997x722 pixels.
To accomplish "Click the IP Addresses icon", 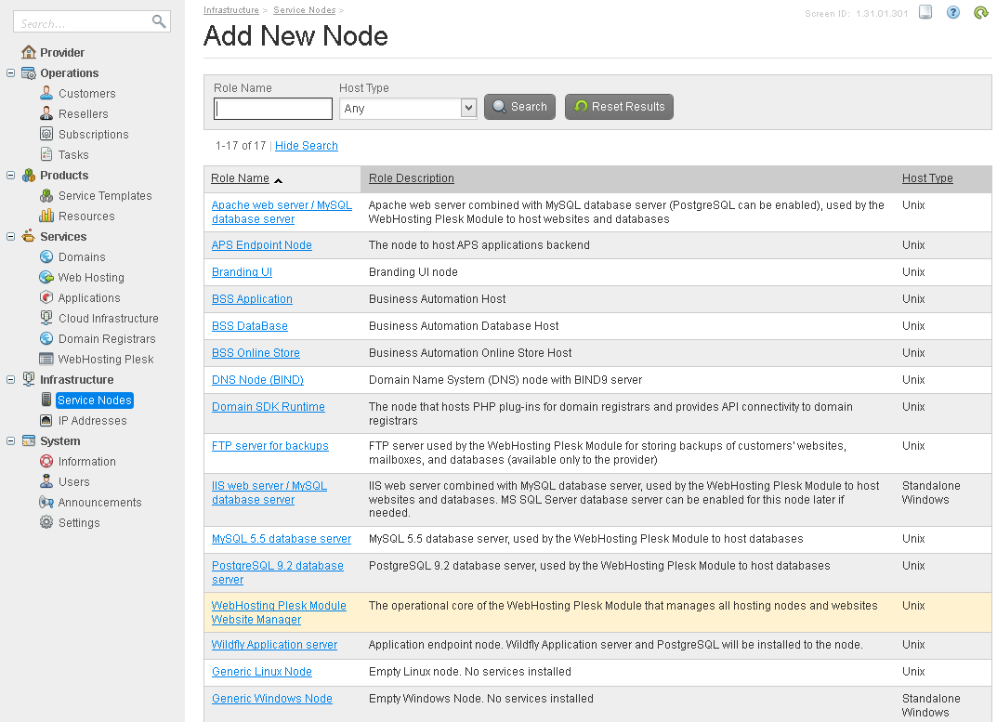I will tap(46, 420).
